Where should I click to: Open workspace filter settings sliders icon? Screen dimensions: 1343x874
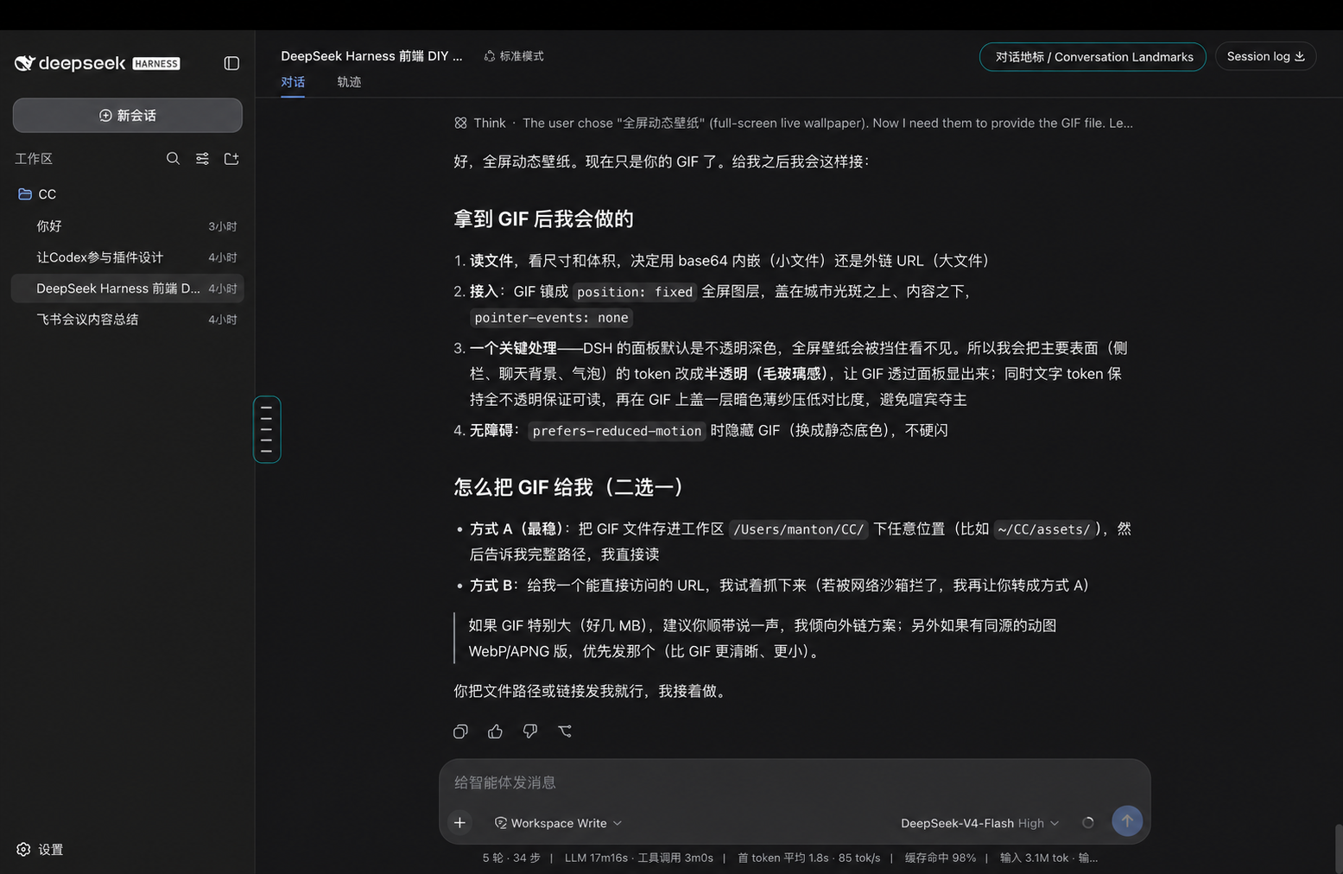[x=202, y=158]
